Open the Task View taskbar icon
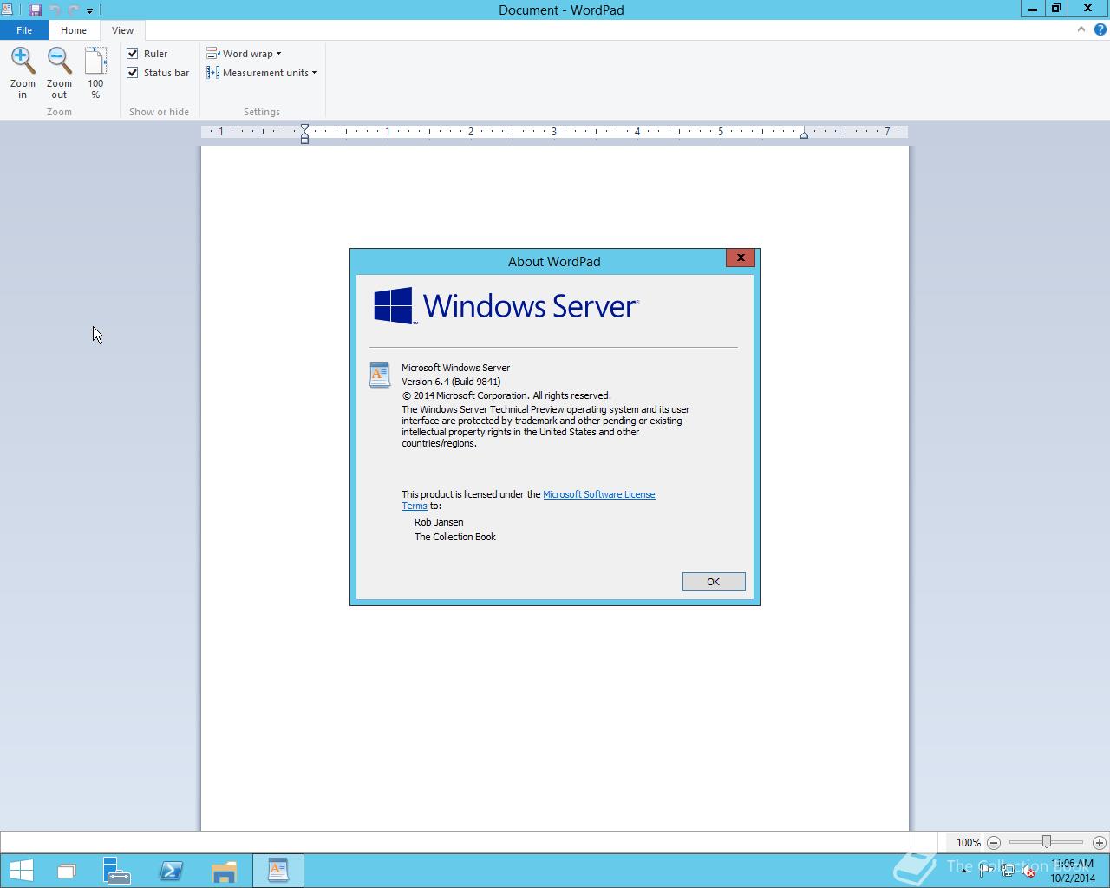The image size is (1110, 888). coord(67,871)
